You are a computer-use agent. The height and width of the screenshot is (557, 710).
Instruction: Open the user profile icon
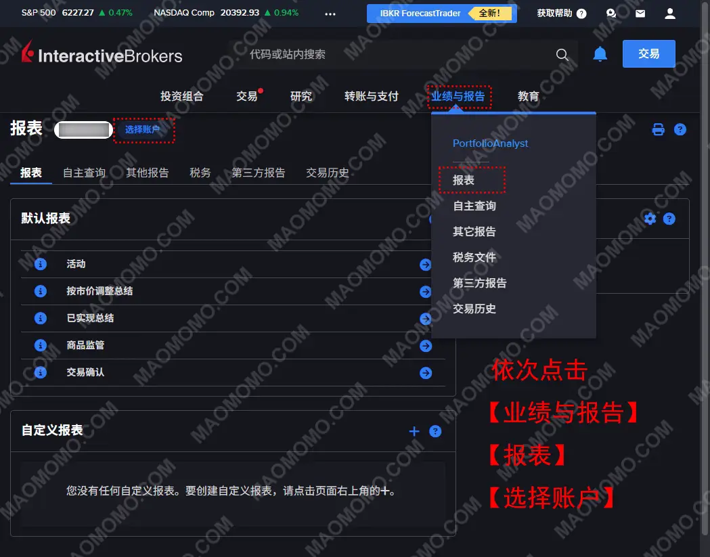click(669, 13)
